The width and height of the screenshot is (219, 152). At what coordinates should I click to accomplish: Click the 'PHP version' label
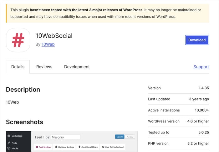coord(158,143)
